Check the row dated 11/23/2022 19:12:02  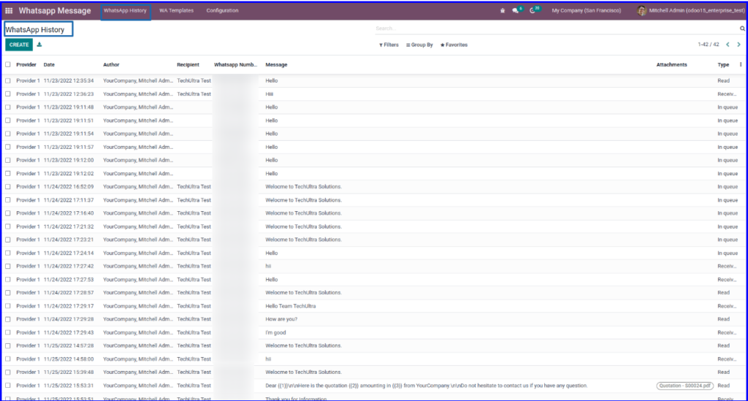click(x=7, y=174)
